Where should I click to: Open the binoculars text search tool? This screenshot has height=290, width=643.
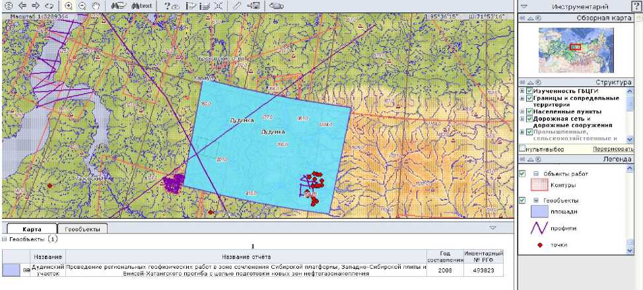(x=142, y=6)
